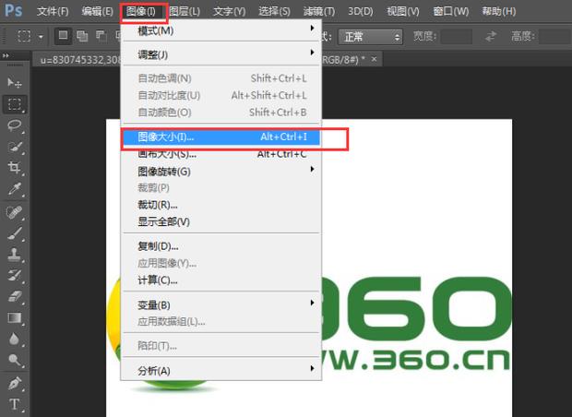Select the Type tool
Viewport: 572px width, 417px height.
15,404
